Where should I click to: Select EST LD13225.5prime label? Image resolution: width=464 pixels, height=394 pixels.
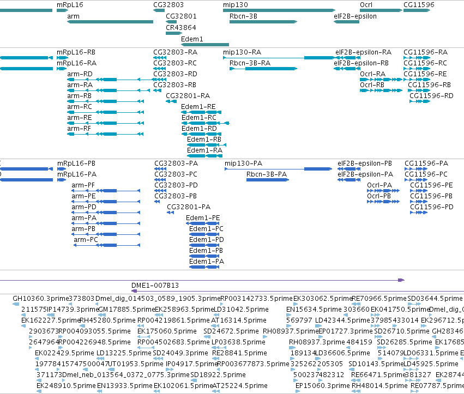(x=124, y=353)
